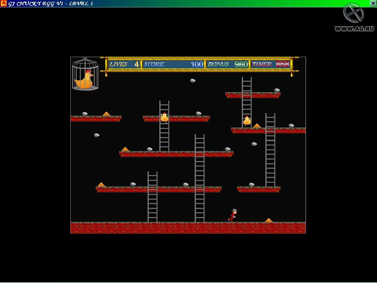This screenshot has width=377, height=283.
Task: Pick the egg on the topmost right platform
Action: 277,90
